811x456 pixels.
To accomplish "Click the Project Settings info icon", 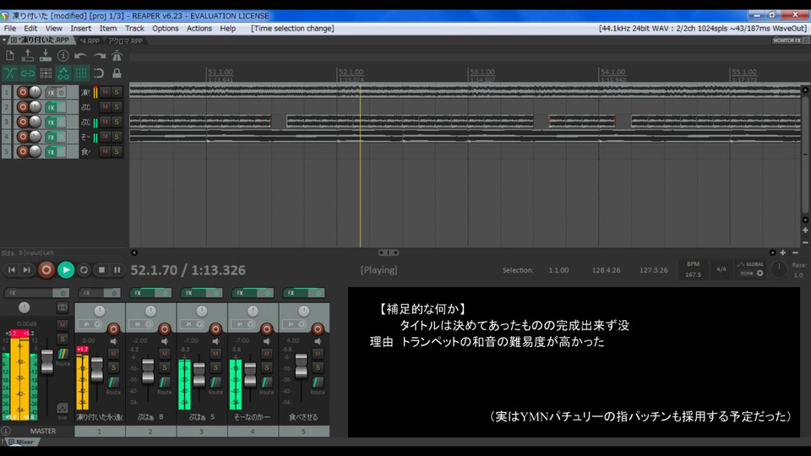I will [x=63, y=56].
